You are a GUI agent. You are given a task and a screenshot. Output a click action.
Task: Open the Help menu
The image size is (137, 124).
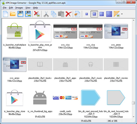click(35, 8)
